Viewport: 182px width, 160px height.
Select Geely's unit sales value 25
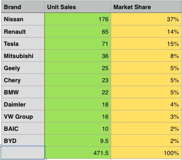pyautogui.click(x=78, y=68)
